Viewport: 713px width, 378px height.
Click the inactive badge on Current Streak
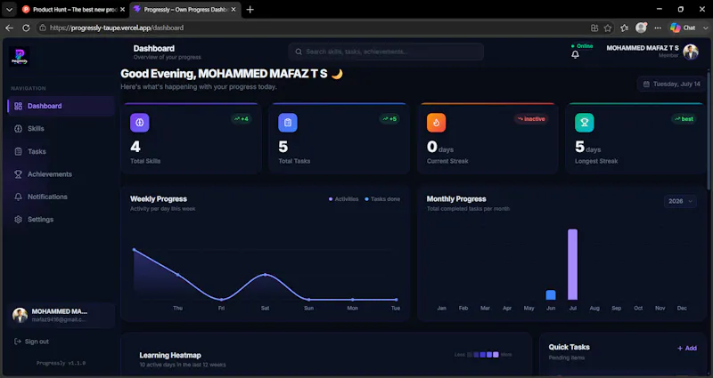click(531, 119)
